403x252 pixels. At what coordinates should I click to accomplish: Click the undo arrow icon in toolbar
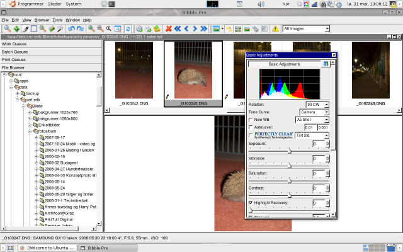71,29
